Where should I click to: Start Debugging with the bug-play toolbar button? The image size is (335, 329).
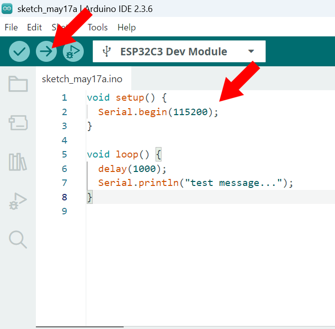tap(73, 51)
